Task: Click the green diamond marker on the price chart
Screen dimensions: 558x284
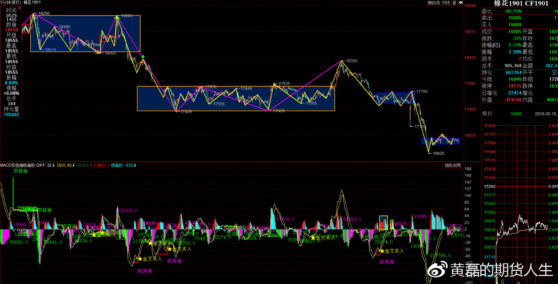Action: [143, 57]
